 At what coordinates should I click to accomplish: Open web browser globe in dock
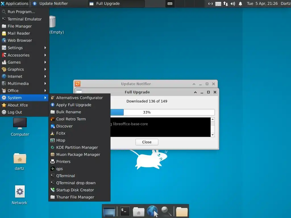click(x=152, y=211)
